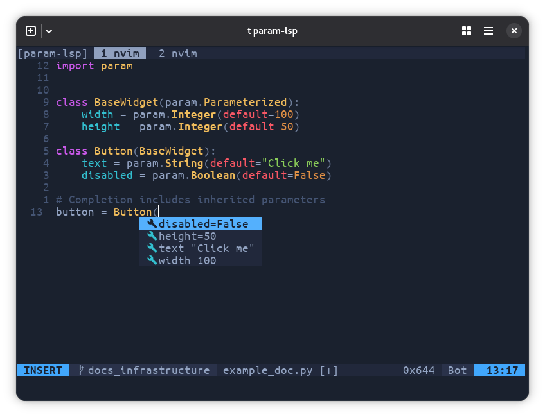Click line number 13 in gutter
Viewport: 545px width, 417px height.
(x=37, y=212)
